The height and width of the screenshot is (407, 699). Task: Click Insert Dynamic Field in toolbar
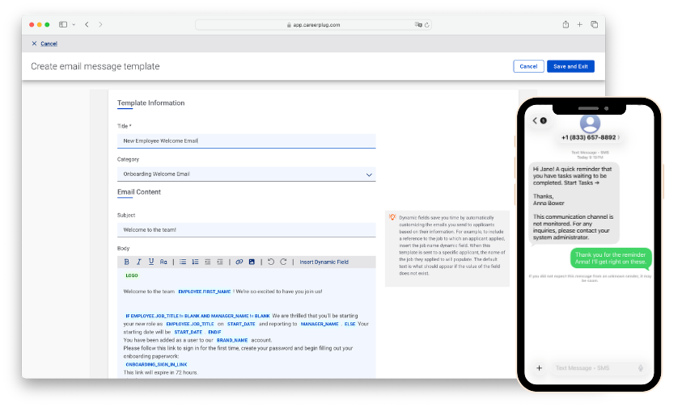[324, 262]
